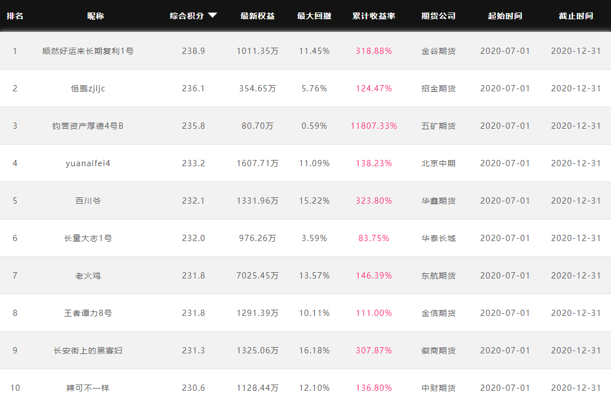The image size is (611, 405).
Task: Click equity value 354.65万
Action: [258, 88]
